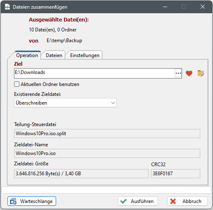Select the Operation tab
This screenshot has width=213, height=210.
click(x=27, y=55)
